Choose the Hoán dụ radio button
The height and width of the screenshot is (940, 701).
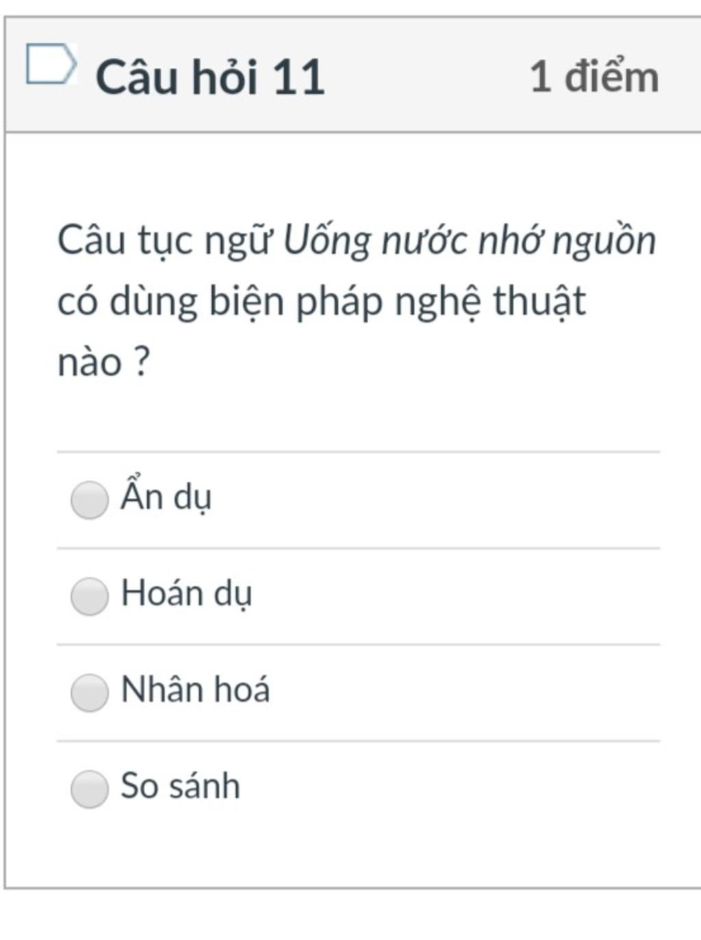90,596
